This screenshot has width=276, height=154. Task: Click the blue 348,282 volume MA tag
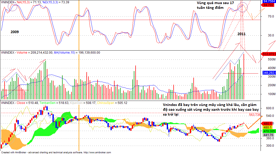tap(269, 73)
